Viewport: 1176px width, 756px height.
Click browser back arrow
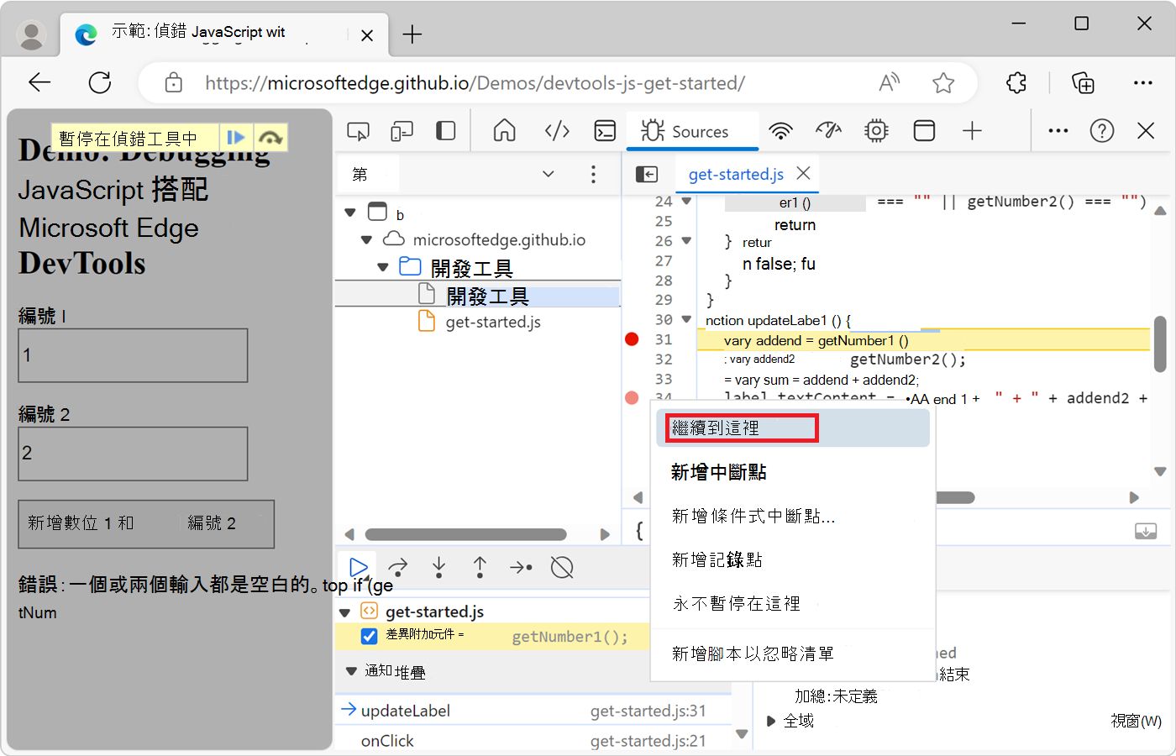coord(39,82)
